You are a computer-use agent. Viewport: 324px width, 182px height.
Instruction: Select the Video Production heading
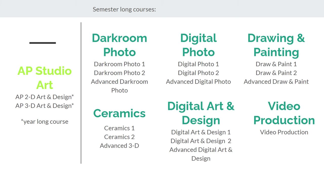tap(284, 113)
